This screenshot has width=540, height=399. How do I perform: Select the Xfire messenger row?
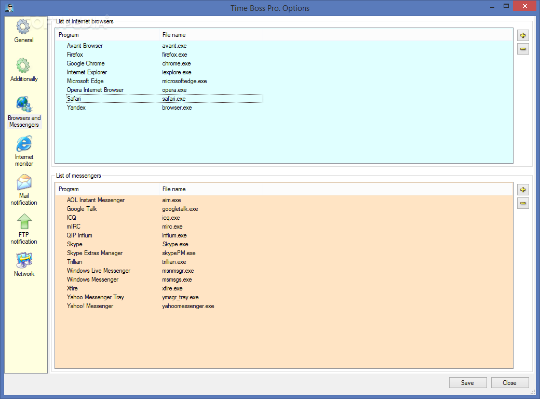click(x=164, y=288)
